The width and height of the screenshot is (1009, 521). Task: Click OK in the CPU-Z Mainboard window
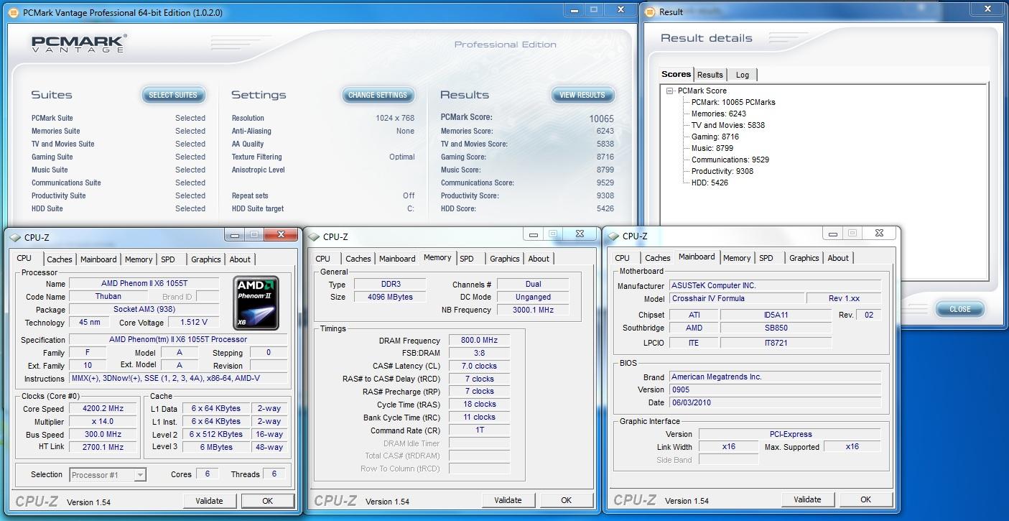click(865, 499)
